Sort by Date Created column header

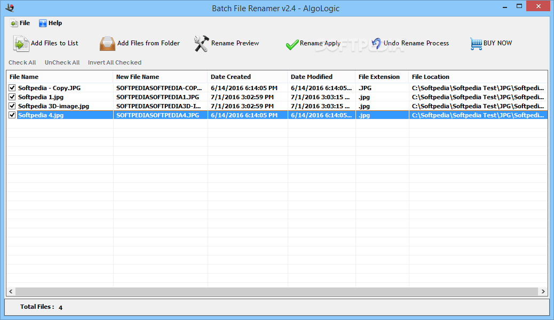[x=248, y=77]
